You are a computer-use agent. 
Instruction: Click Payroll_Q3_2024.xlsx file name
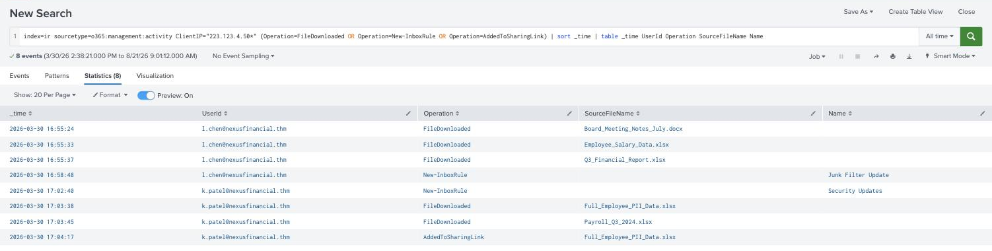pos(618,222)
